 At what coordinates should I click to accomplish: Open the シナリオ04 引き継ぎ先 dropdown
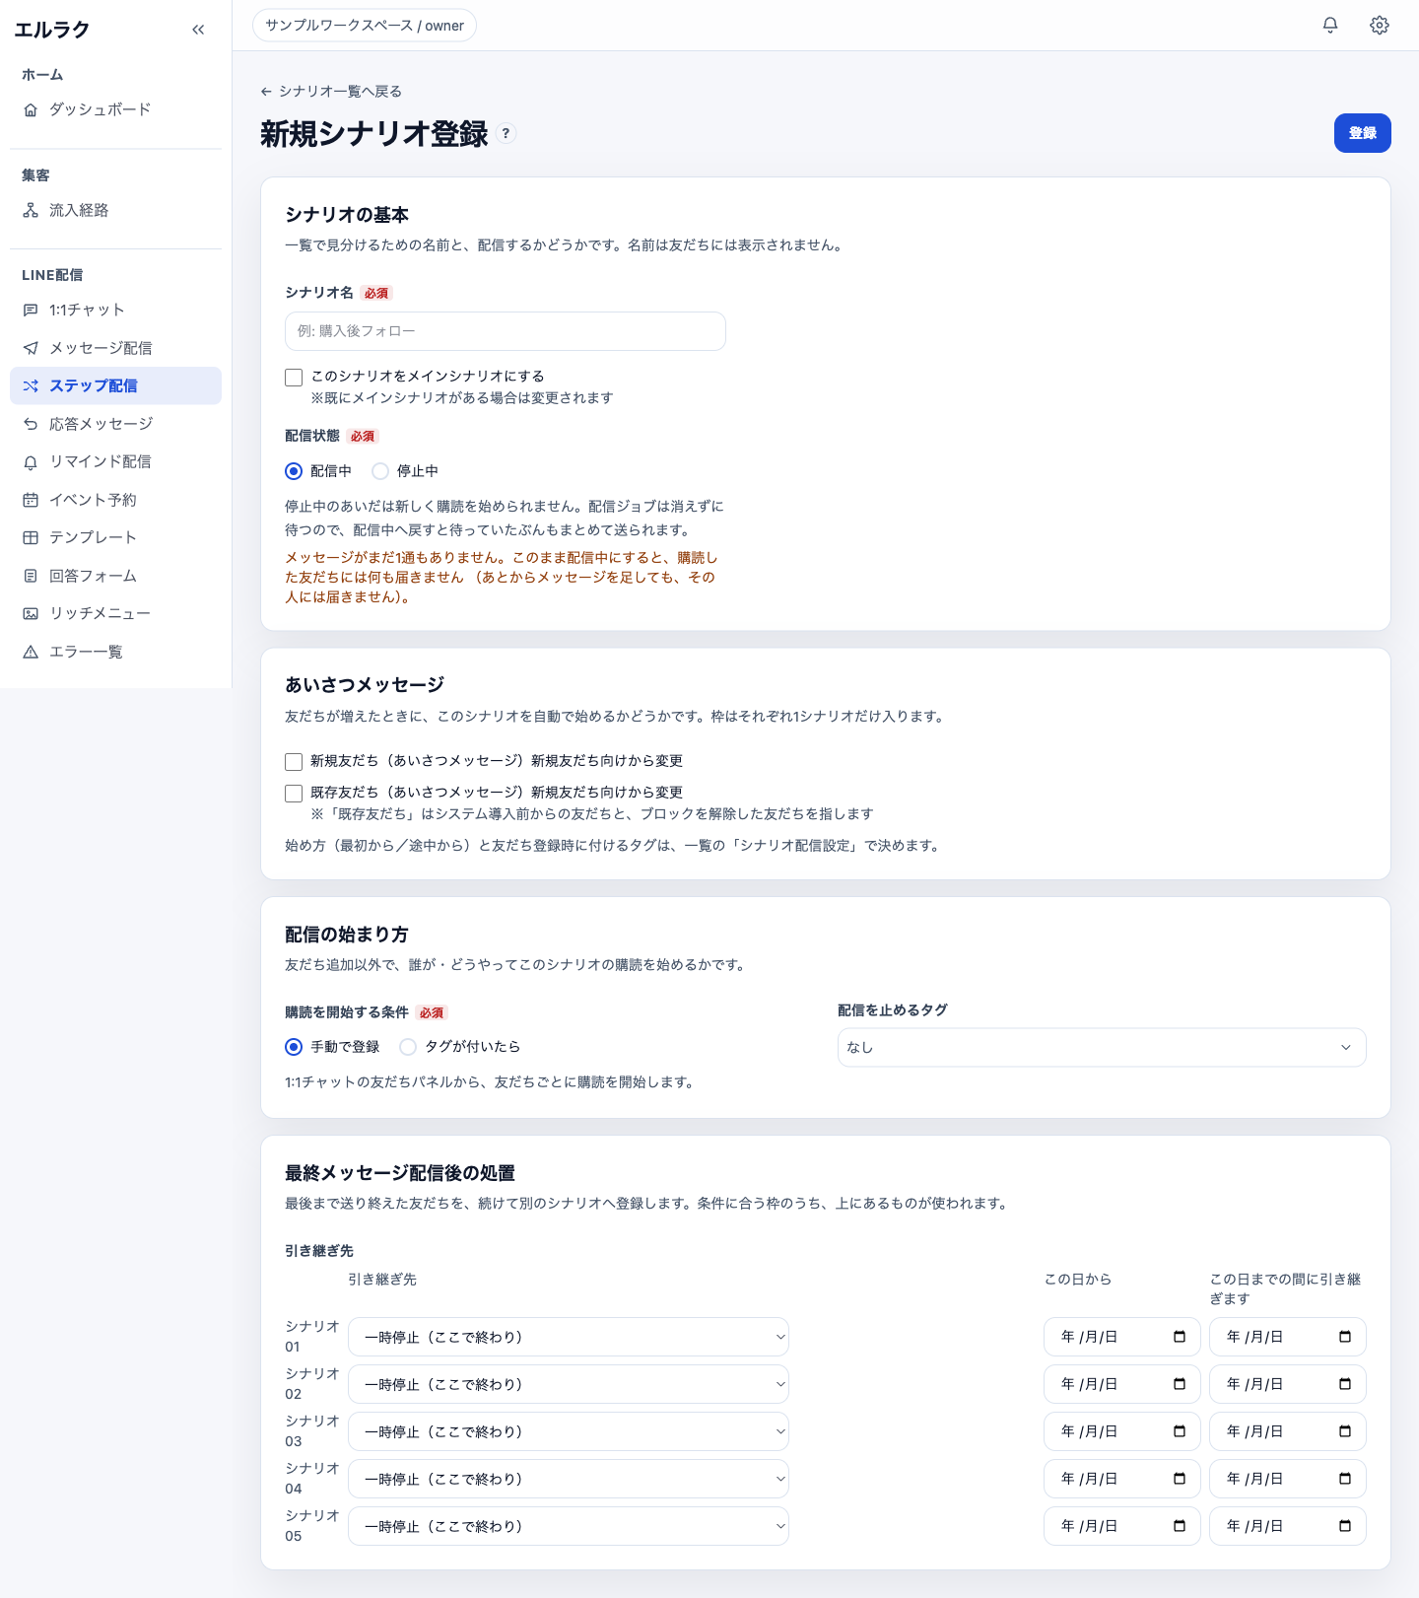[569, 1479]
